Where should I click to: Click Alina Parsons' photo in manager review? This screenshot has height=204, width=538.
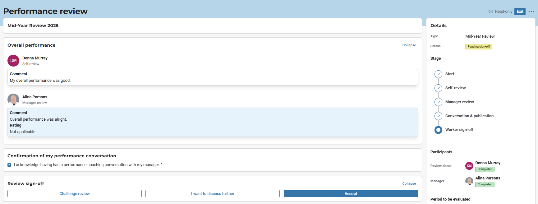(13, 100)
